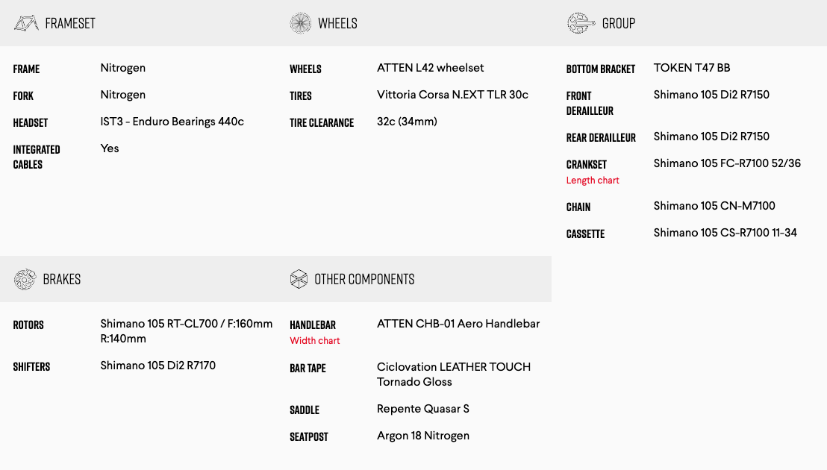
Task: Select the Brakes section heading
Action: 62,279
